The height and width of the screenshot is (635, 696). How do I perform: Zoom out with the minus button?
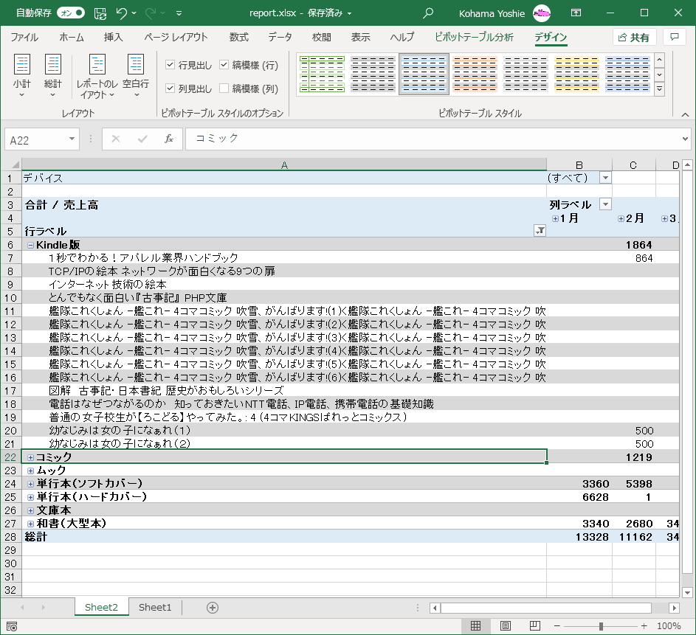557,626
